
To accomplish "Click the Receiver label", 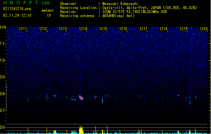I will pos(68,12).
